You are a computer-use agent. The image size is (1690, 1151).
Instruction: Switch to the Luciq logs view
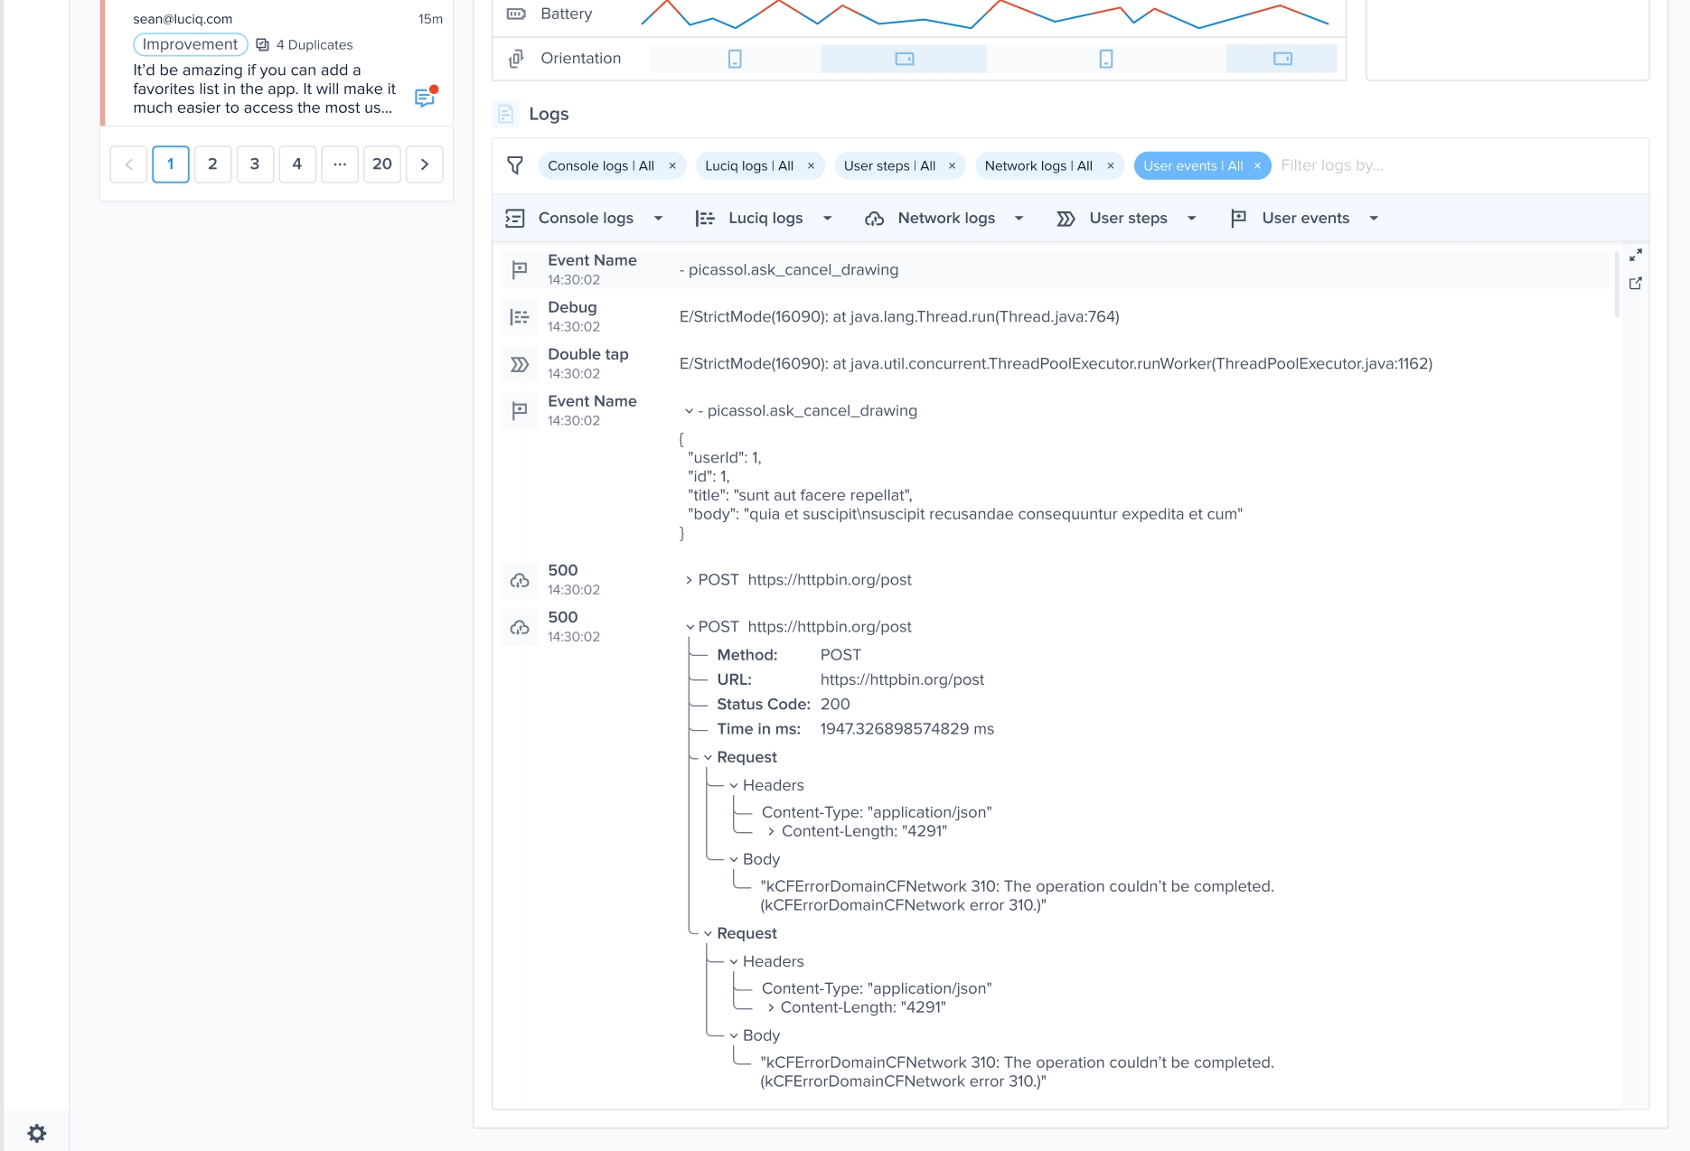coord(765,218)
